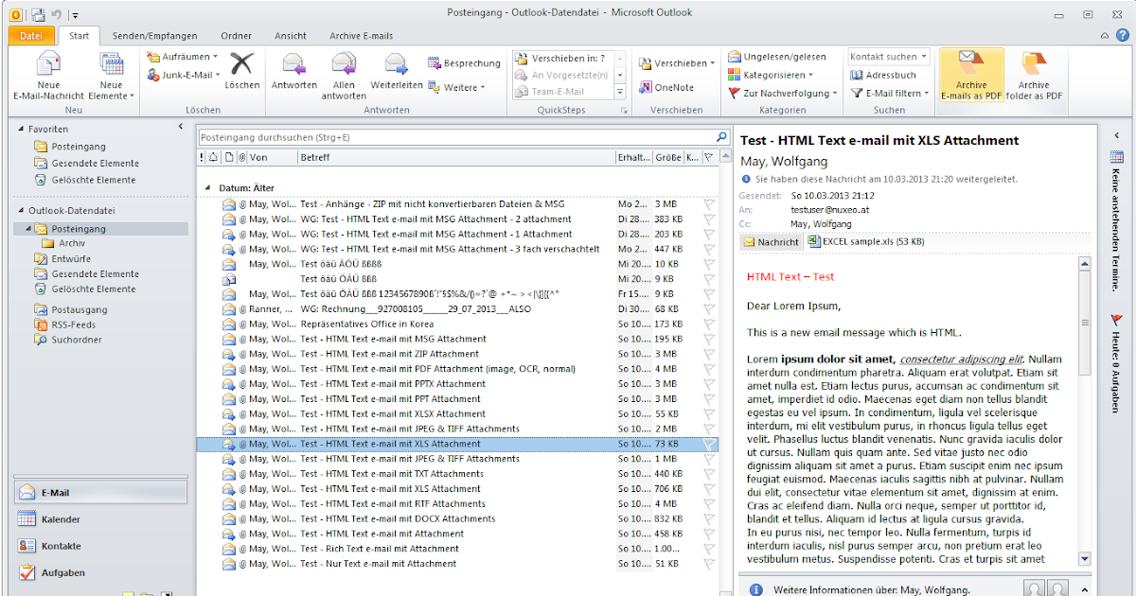The image size is (1136, 596).
Task: Reply using the Antworten icon
Action: pyautogui.click(x=294, y=71)
